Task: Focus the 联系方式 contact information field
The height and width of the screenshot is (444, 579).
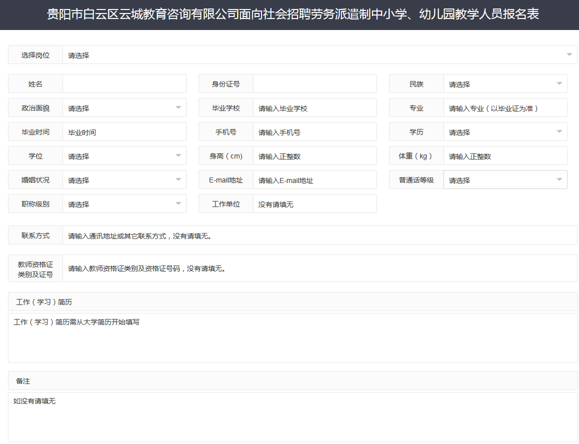Action: click(320, 235)
